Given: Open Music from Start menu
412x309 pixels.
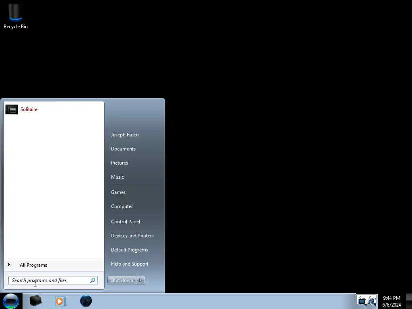Looking at the screenshot, I should pos(117,177).
